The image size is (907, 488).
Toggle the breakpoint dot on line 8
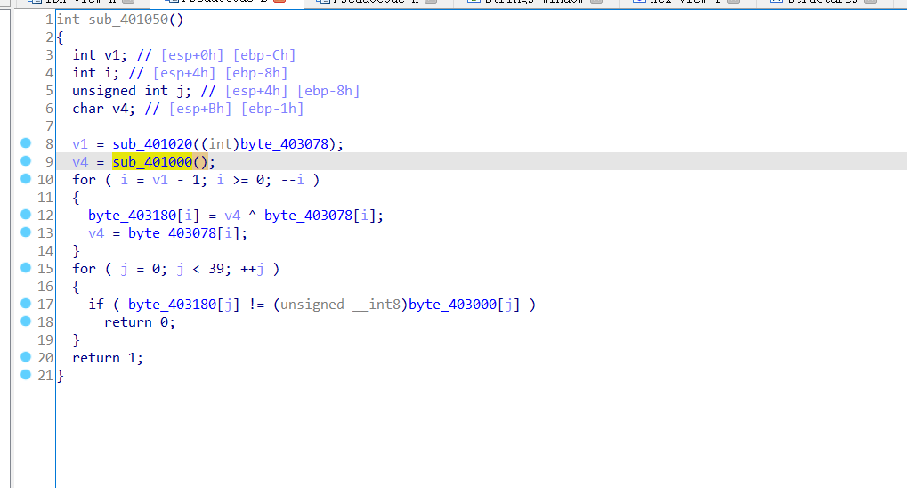point(25,143)
